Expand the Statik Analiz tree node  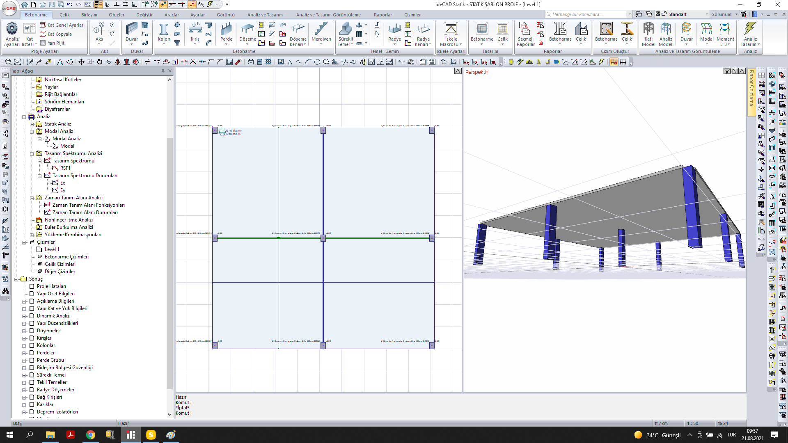point(32,124)
